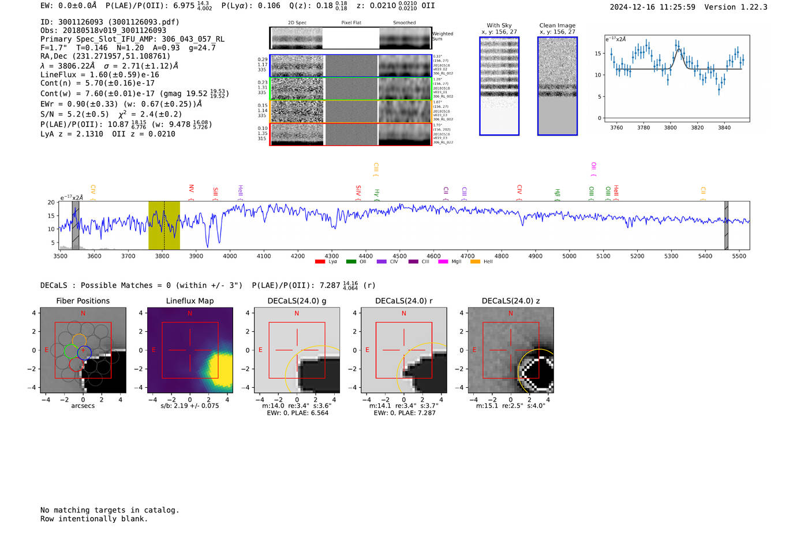Image resolution: width=808 pixels, height=550 pixels.
Task: Click the red SiII line marker
Action: [215, 193]
